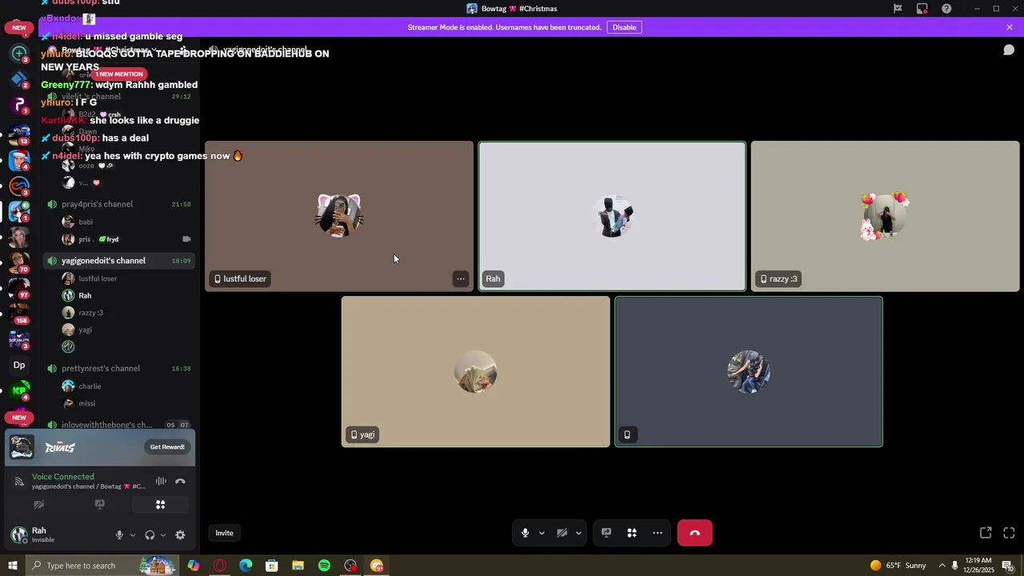1024x576 pixels.
Task: Toggle mute in the user panel
Action: point(119,535)
